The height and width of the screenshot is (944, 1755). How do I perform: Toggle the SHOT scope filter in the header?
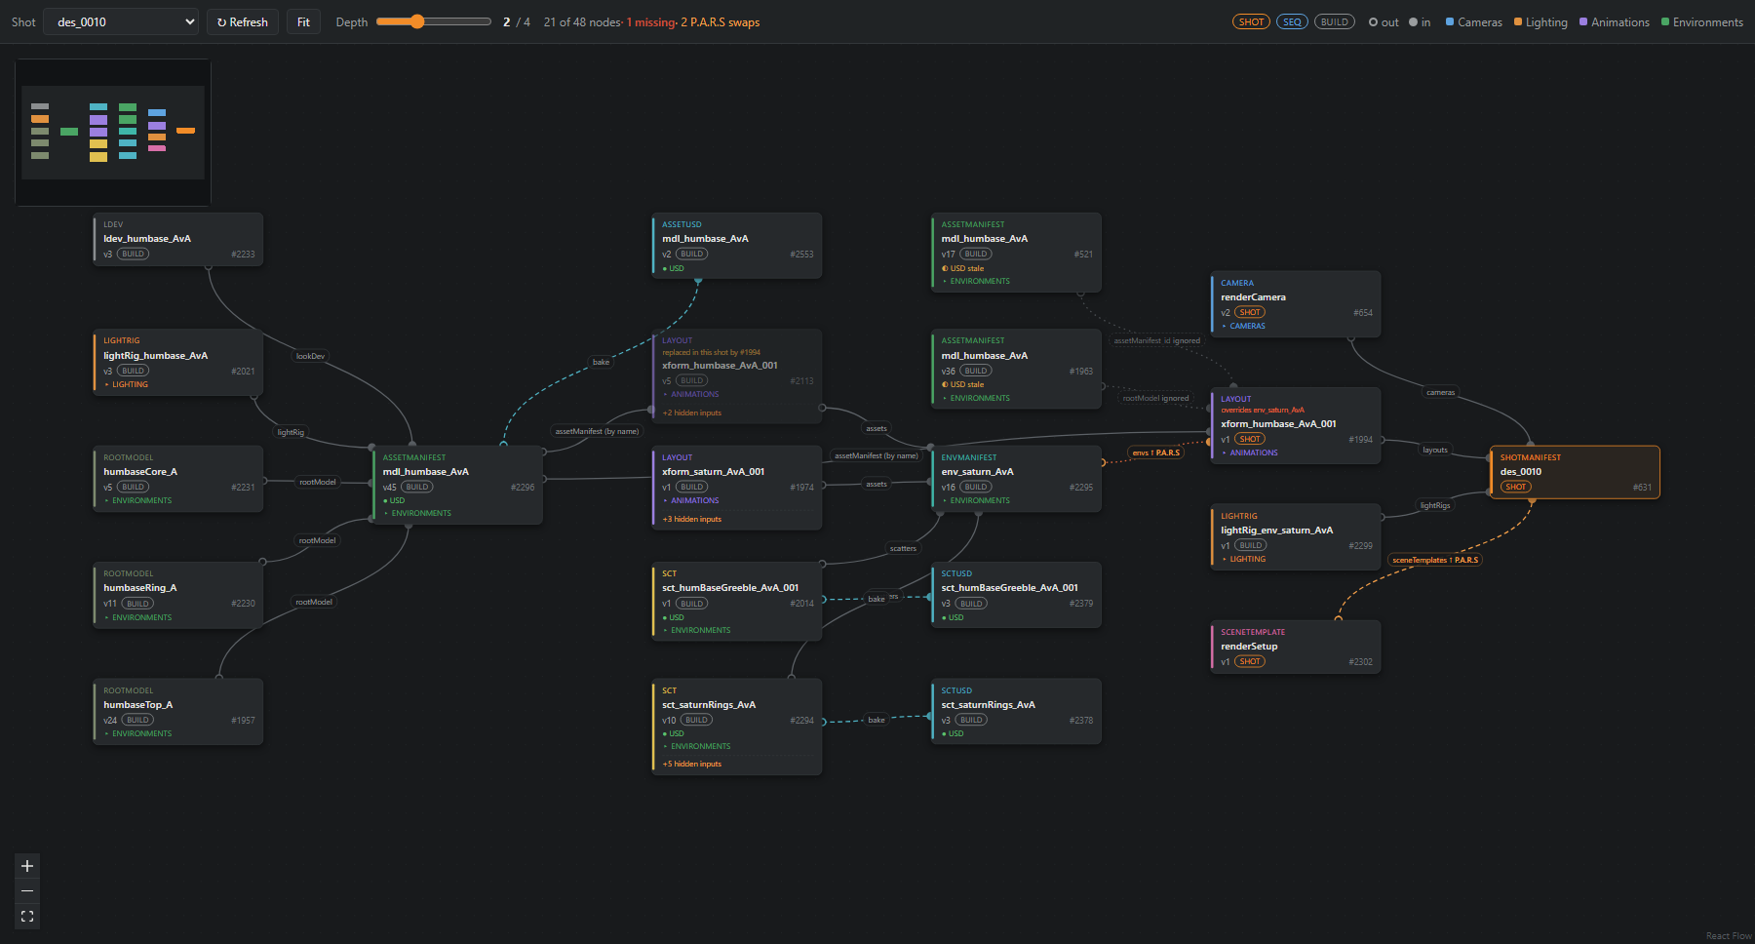click(x=1251, y=22)
